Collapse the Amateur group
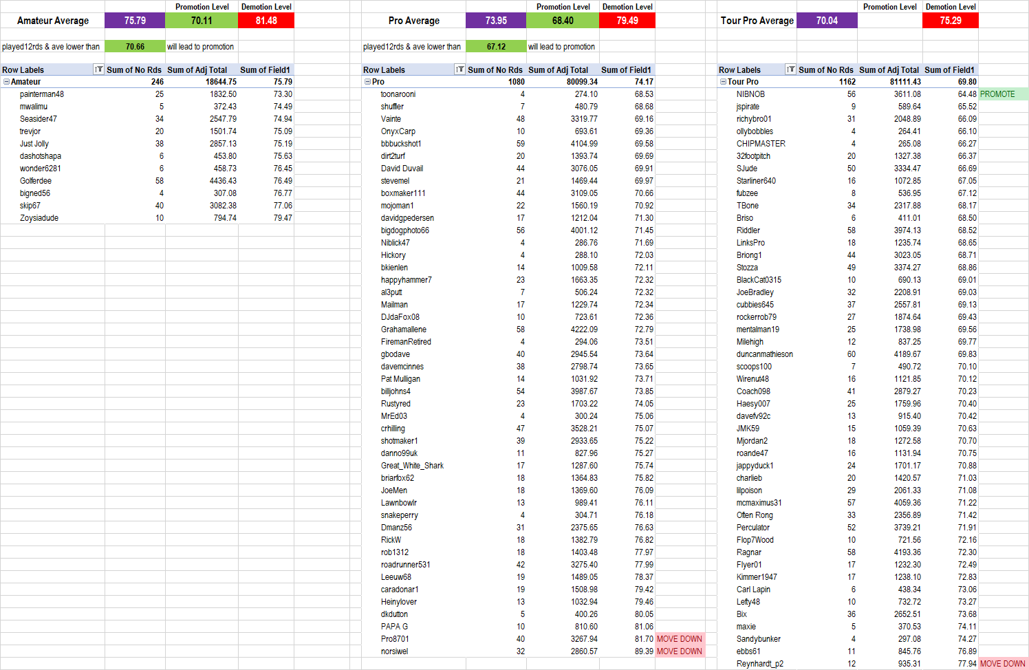This screenshot has width=1029, height=670. pos(6,82)
